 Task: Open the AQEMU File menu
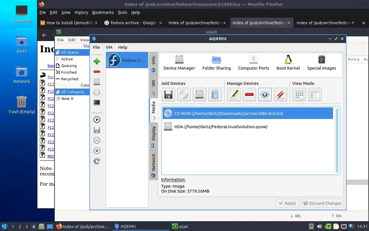click(x=96, y=47)
